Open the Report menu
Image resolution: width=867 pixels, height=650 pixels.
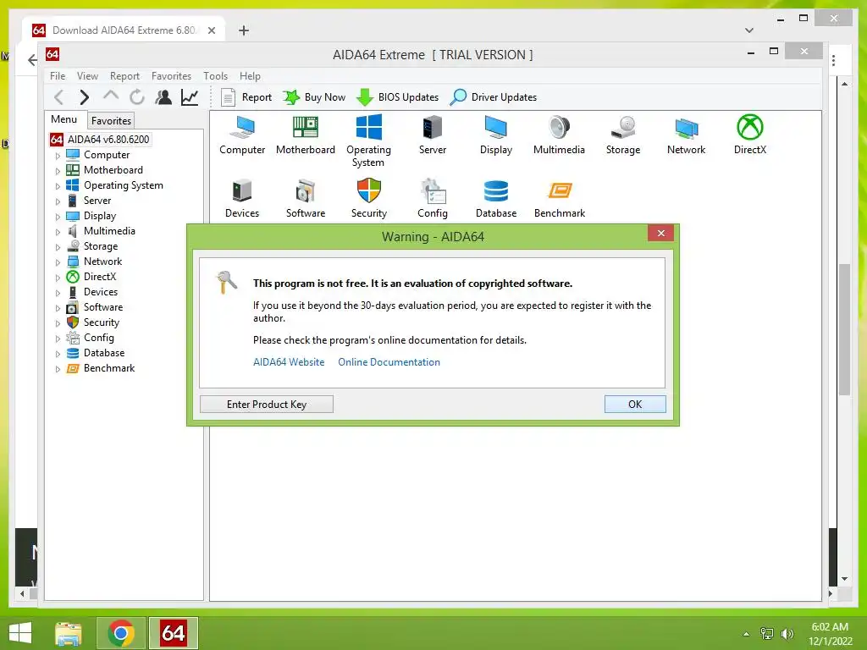tap(124, 75)
